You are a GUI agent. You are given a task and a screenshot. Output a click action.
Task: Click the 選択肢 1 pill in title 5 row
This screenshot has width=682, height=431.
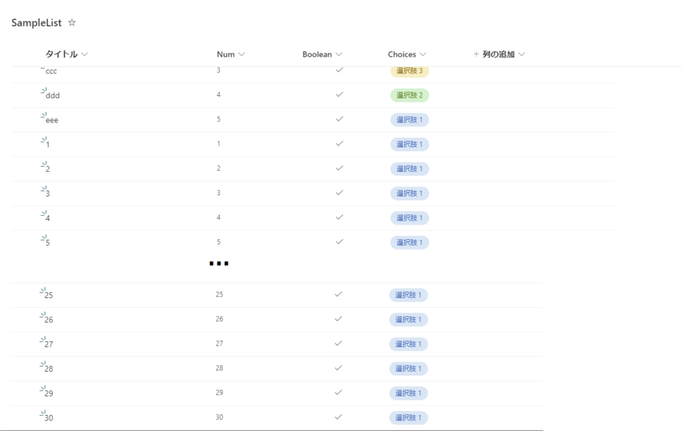[410, 242]
